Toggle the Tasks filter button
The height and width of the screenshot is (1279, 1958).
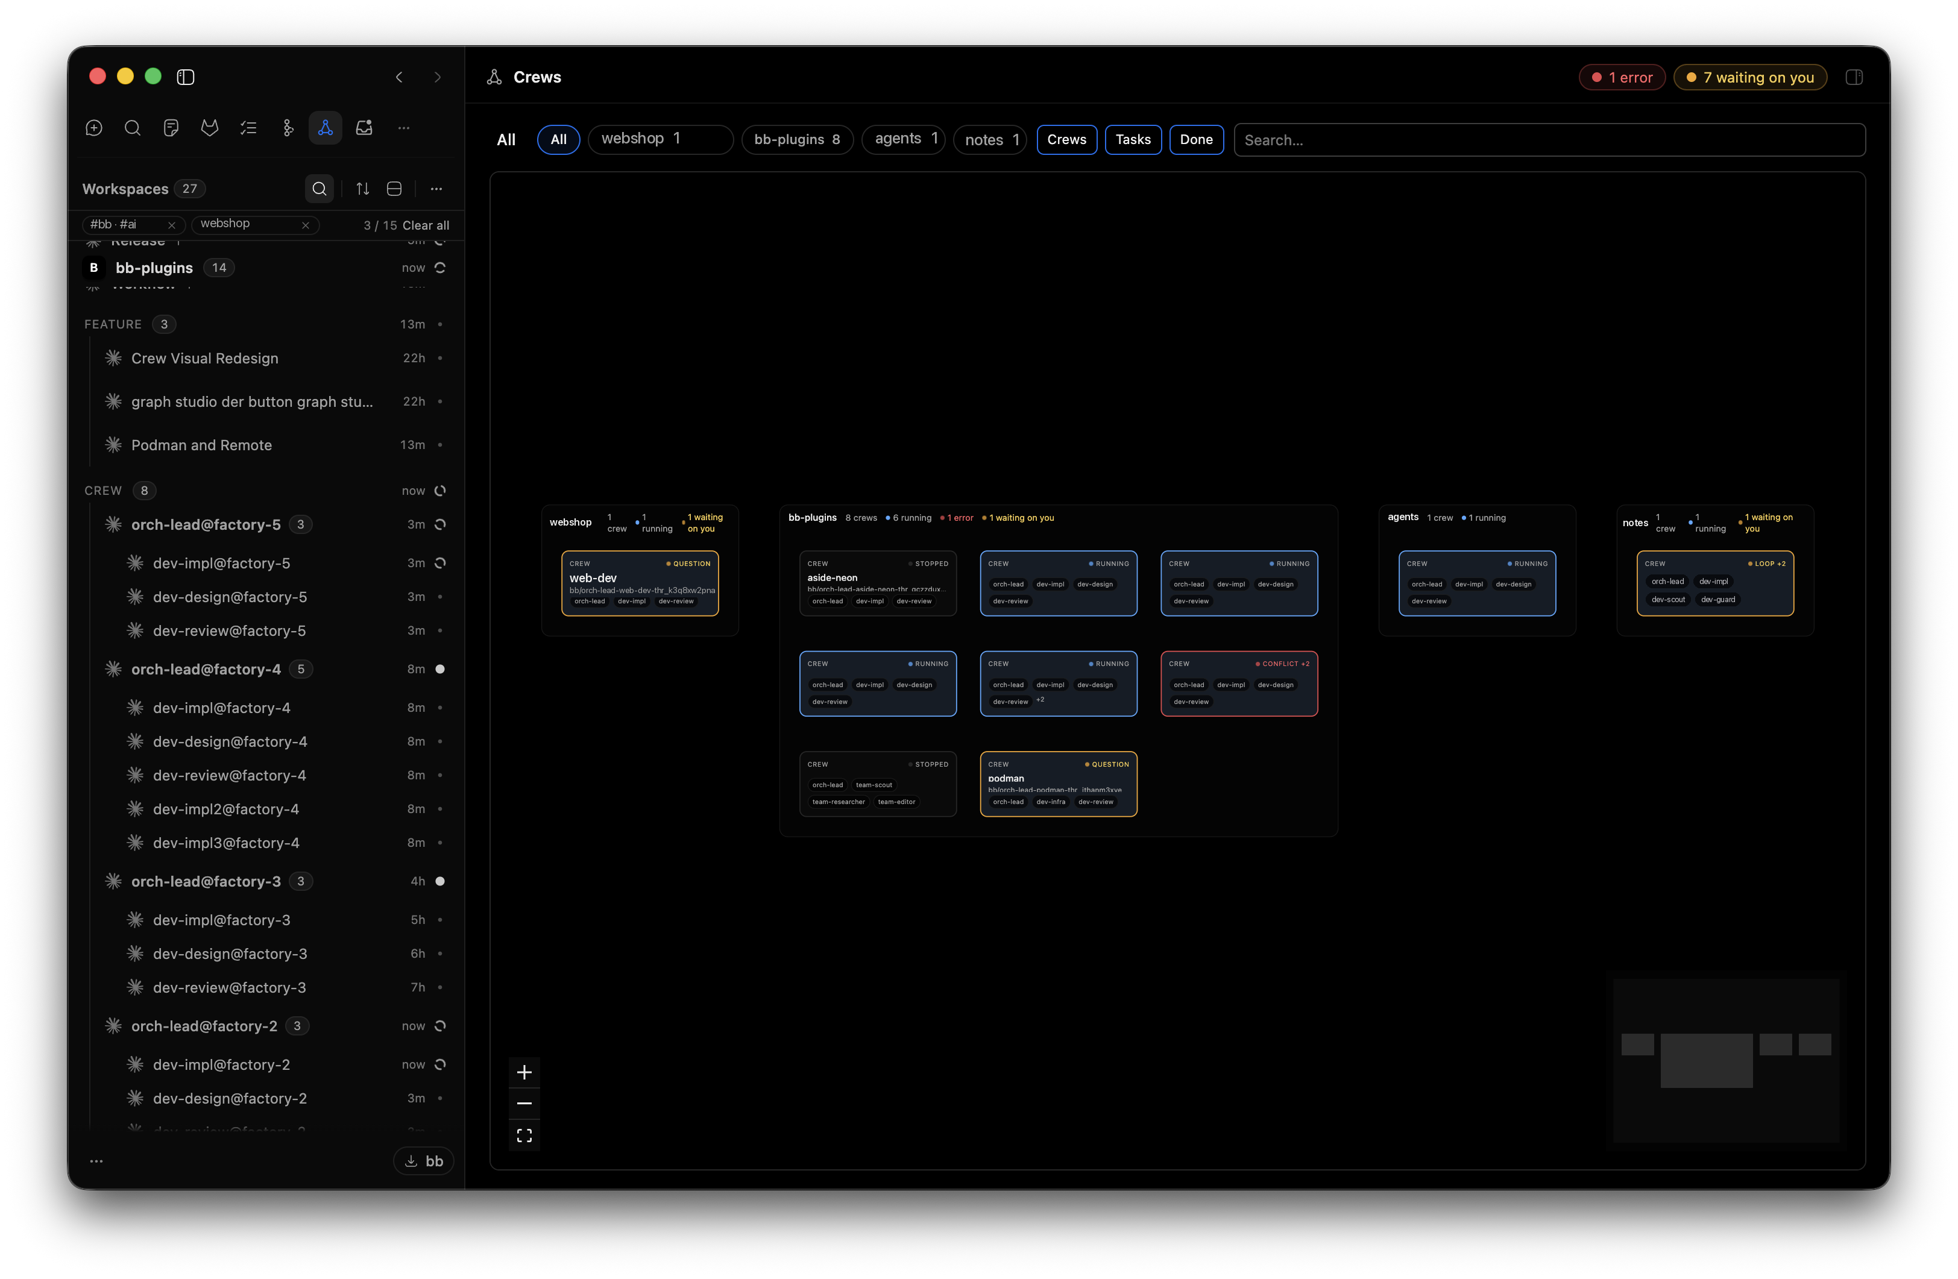pos(1133,139)
